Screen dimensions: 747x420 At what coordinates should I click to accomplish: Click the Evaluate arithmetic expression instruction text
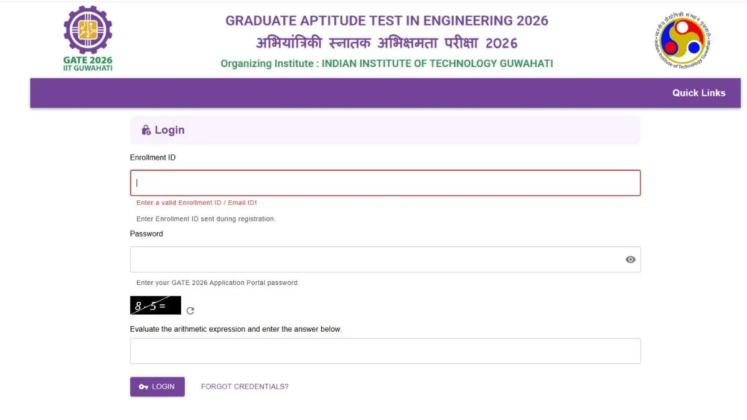click(235, 329)
